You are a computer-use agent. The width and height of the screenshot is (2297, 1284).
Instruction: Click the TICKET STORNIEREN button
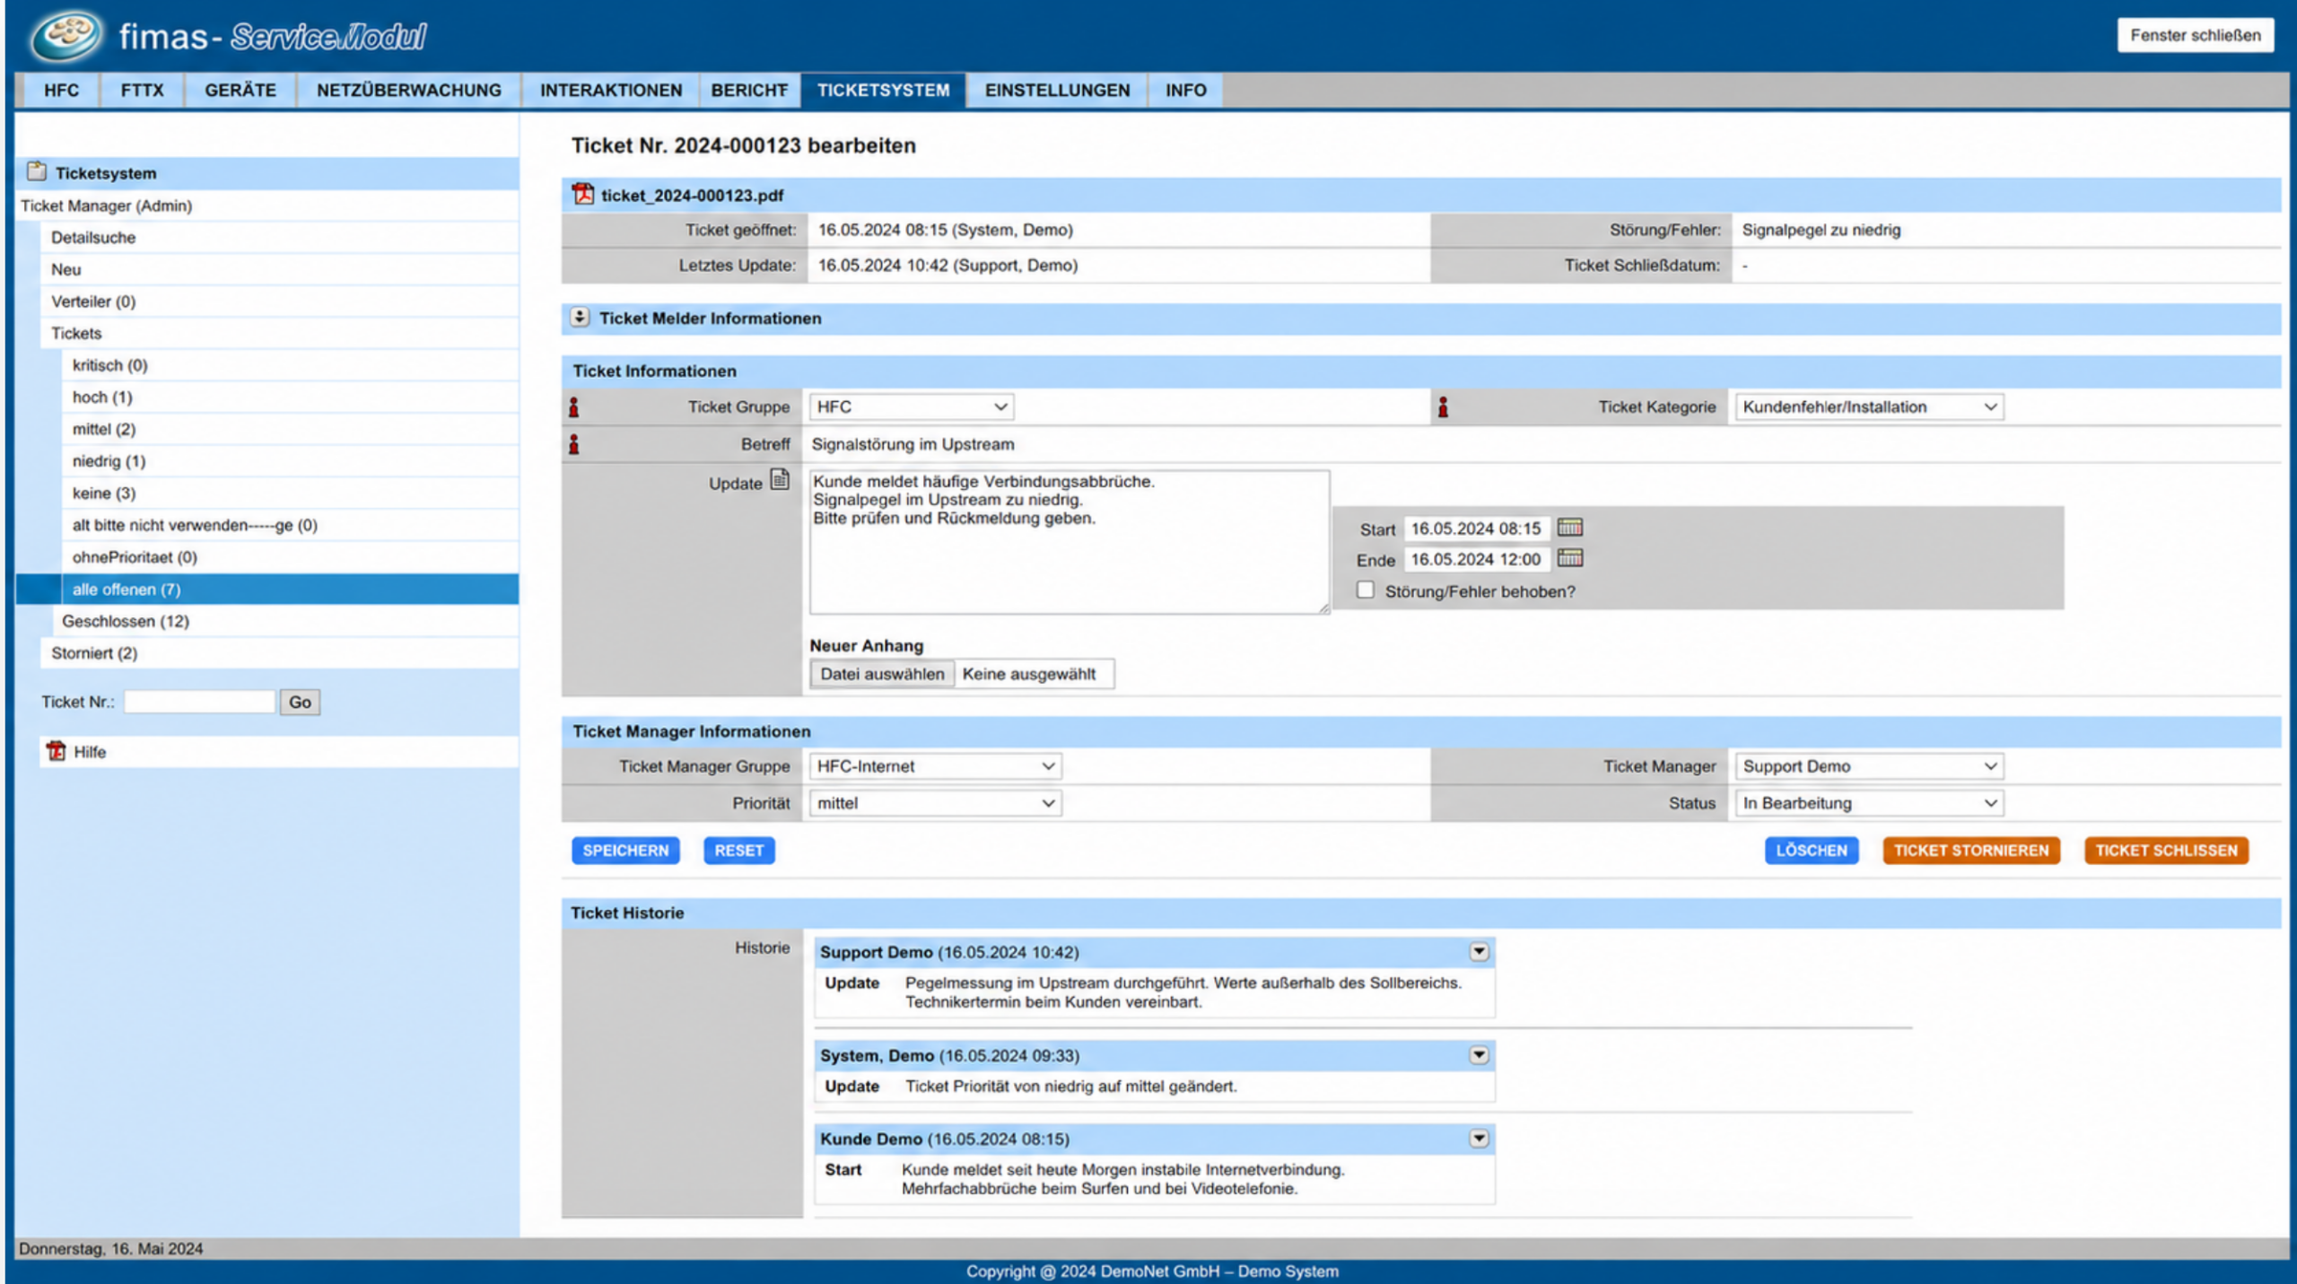1971,850
